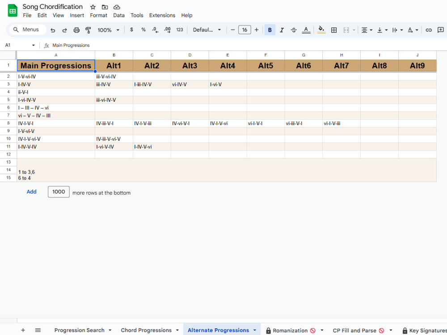Select row 8 header

coord(8,123)
